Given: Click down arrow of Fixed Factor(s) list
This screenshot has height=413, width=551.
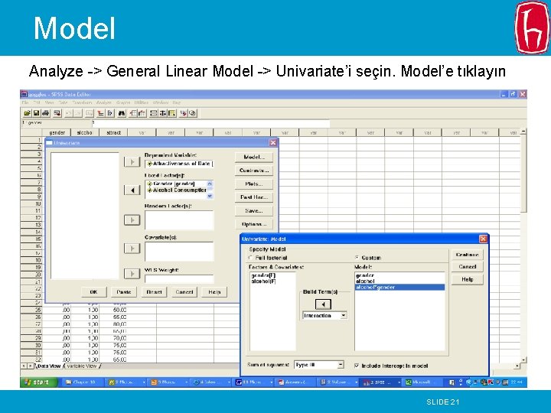Looking at the screenshot, I should pyautogui.click(x=210, y=196).
